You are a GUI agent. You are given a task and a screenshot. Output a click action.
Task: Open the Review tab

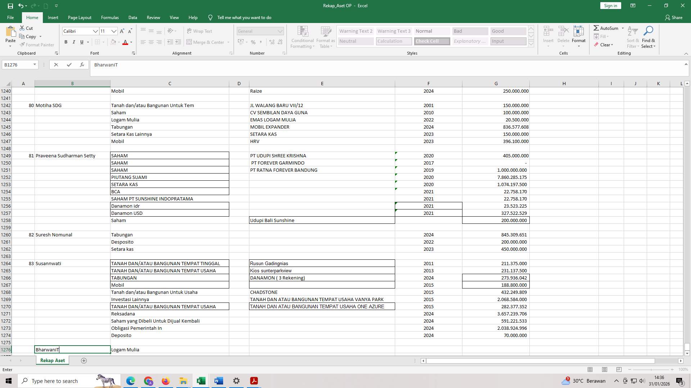pos(153,17)
